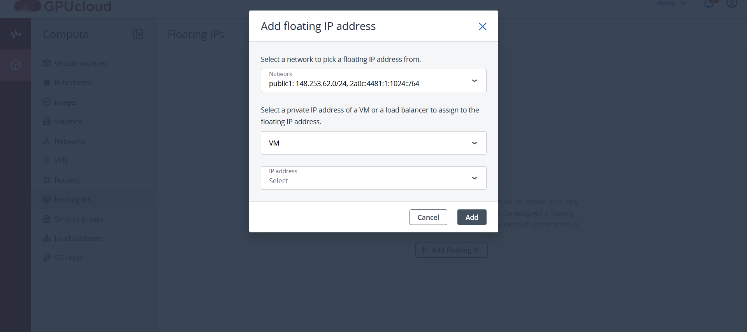The height and width of the screenshot is (332, 747).
Task: Open the Network dropdown
Action: [x=373, y=81]
